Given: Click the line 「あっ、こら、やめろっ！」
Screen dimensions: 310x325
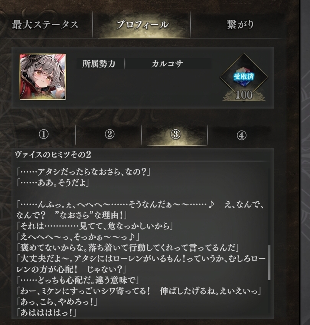Looking at the screenshot, I should [57, 302].
